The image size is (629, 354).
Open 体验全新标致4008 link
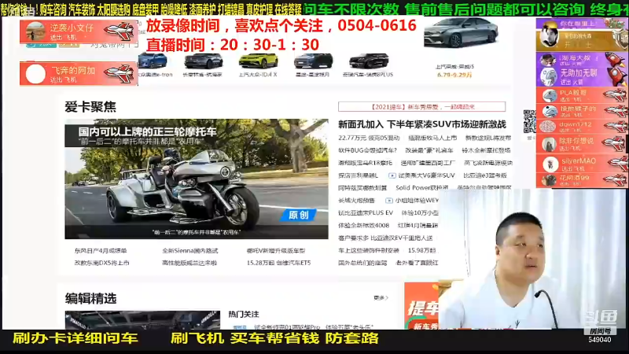coord(363,225)
